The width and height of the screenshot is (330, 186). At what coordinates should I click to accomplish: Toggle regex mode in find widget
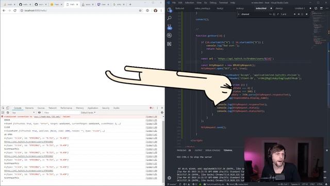click(277, 14)
